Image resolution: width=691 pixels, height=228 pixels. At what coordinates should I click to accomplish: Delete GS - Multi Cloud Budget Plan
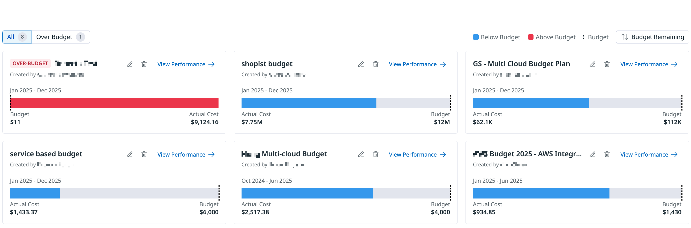pyautogui.click(x=607, y=64)
